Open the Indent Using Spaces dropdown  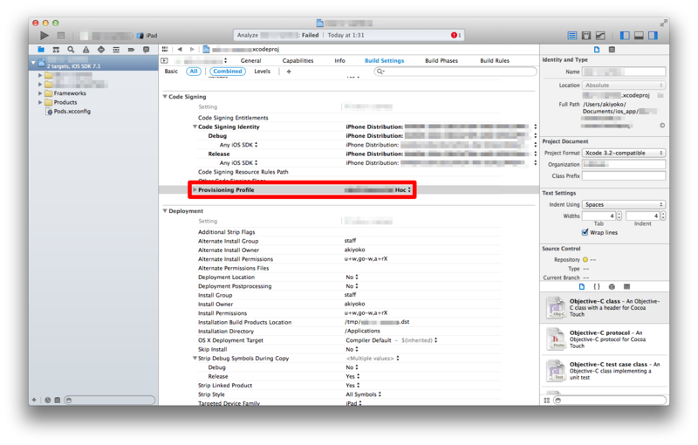tap(624, 204)
